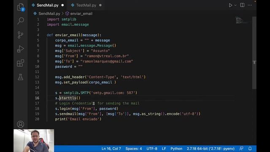The width and height of the screenshot is (270, 152).
Task: Open the feedback icon in status bar
Action: 241,149
